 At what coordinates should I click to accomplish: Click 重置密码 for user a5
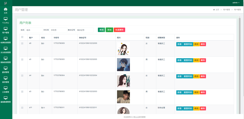click(188, 60)
